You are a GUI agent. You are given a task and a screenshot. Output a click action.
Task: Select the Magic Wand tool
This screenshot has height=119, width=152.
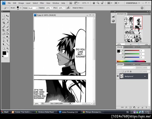pyautogui.click(x=7, y=20)
